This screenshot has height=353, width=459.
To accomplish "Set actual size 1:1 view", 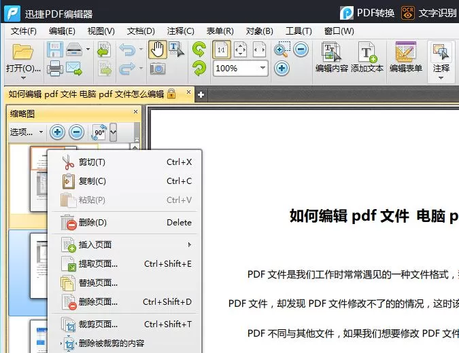I will tap(222, 50).
